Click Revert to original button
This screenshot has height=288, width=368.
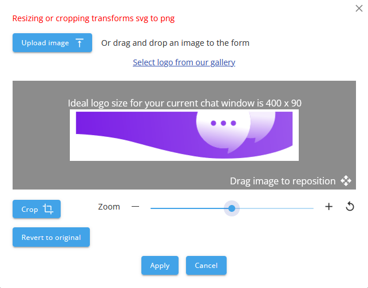pyautogui.click(x=51, y=237)
